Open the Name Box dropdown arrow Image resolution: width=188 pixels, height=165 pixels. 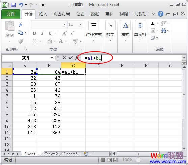(52, 58)
